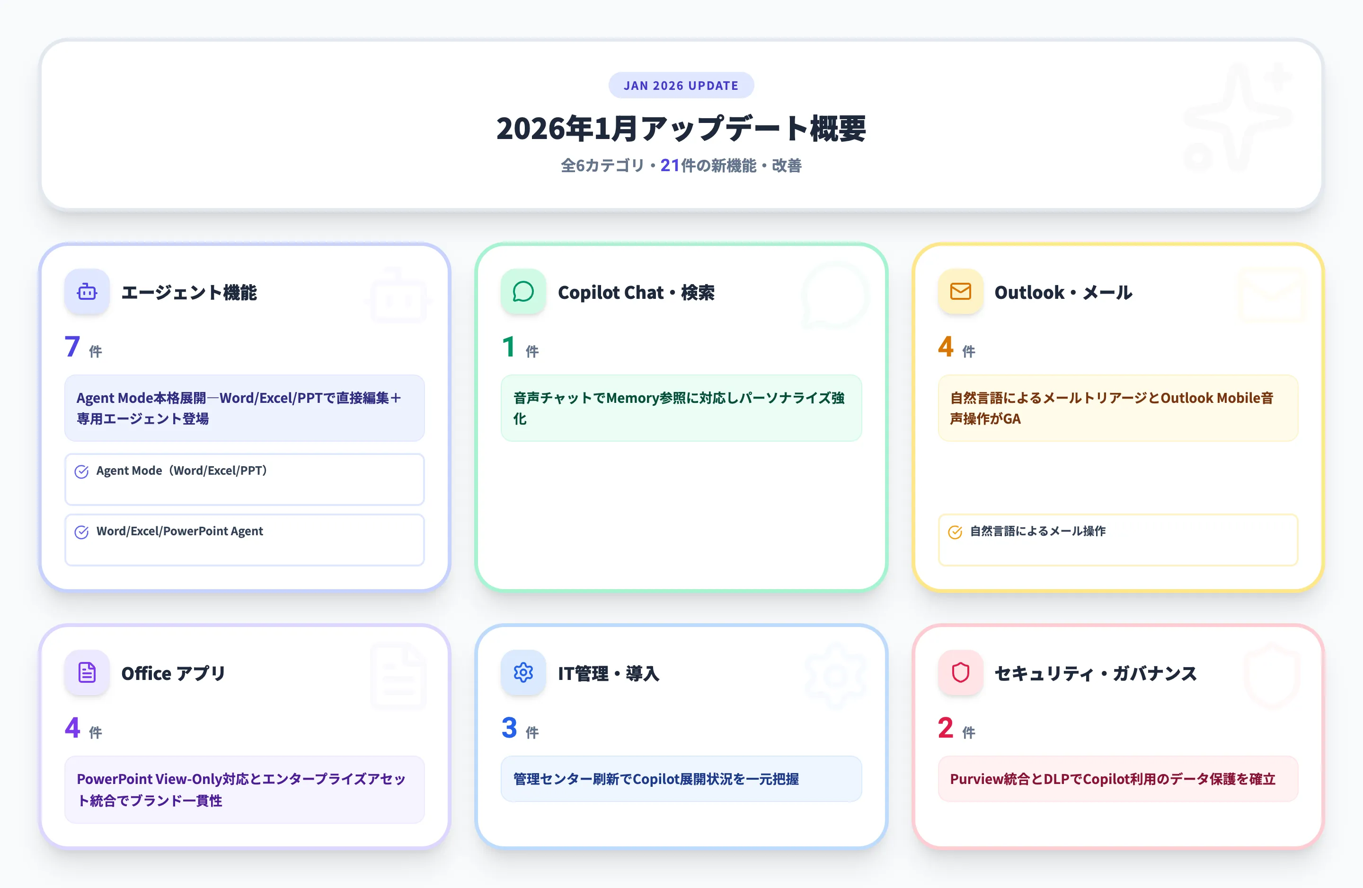1363x888 pixels.
Task: Select the document icon on Office アプリ card
Action: 87,673
